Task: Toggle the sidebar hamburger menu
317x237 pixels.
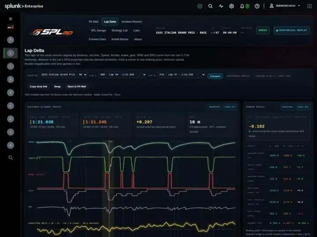Action: 11,19
